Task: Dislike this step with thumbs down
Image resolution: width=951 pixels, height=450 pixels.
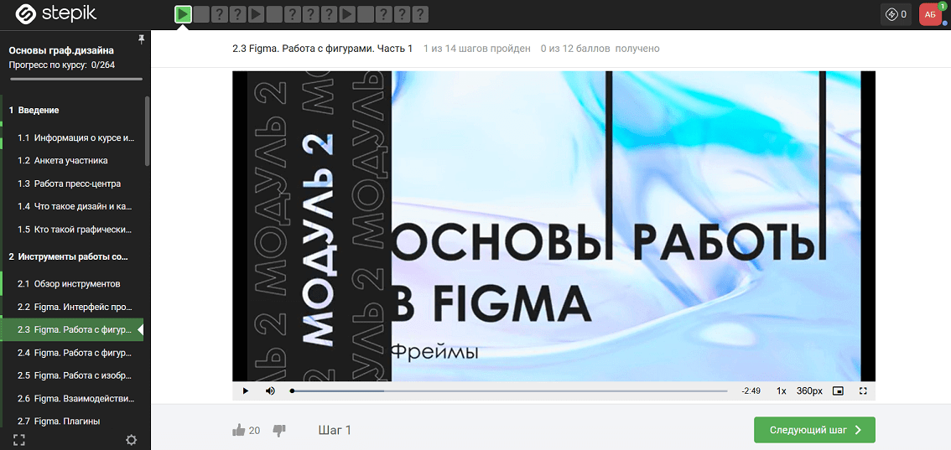Action: pos(279,431)
